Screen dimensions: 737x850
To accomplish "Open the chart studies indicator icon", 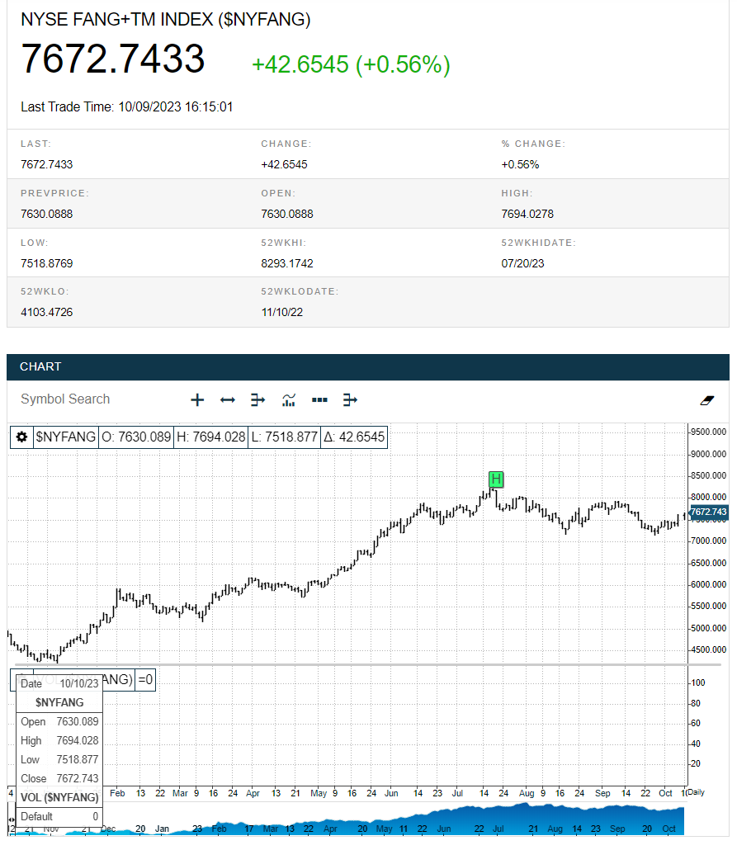I will [289, 400].
